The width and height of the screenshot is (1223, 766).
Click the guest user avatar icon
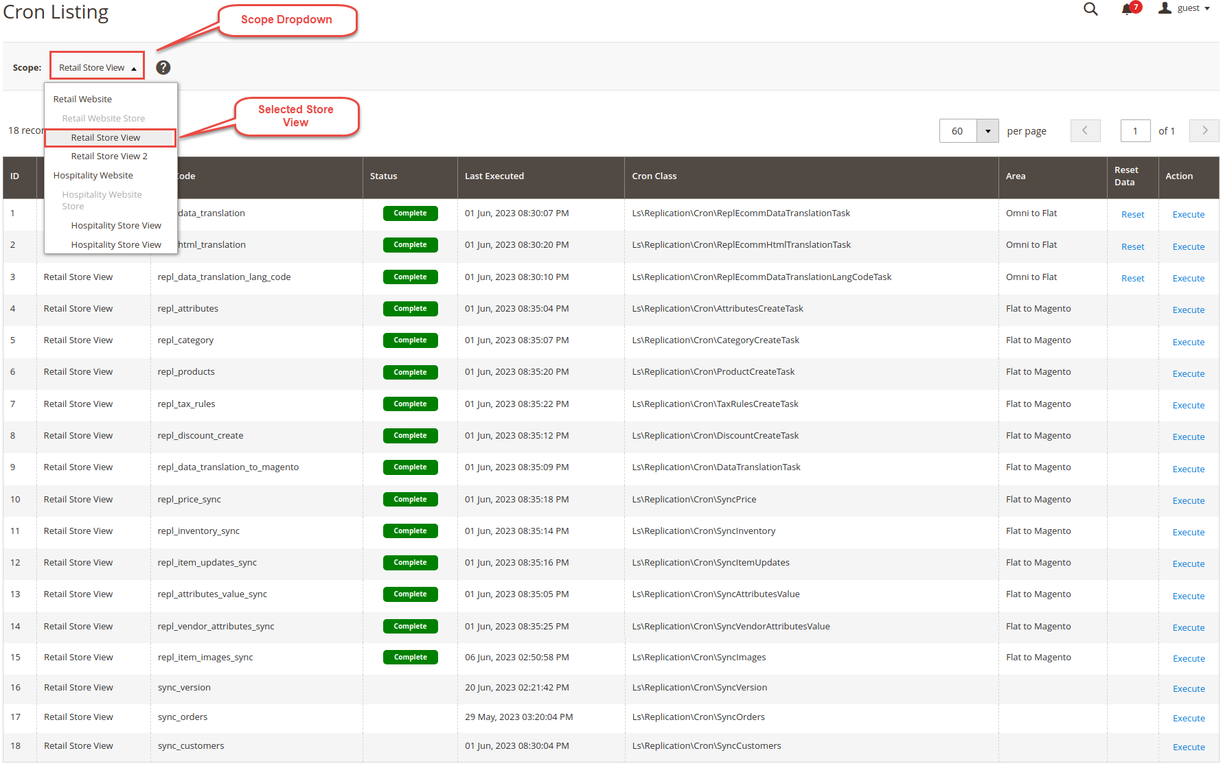1165,8
